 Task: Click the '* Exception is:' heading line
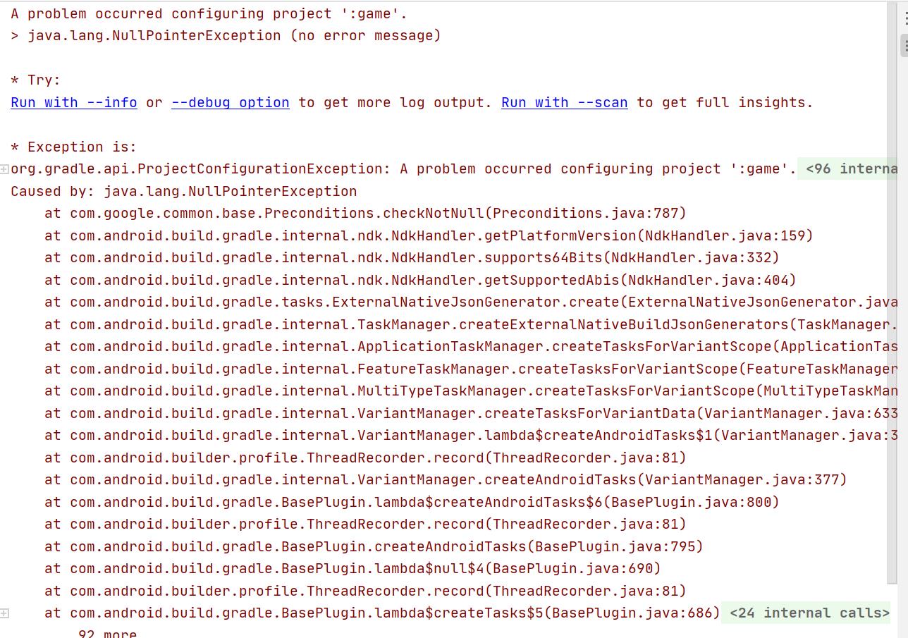(74, 147)
